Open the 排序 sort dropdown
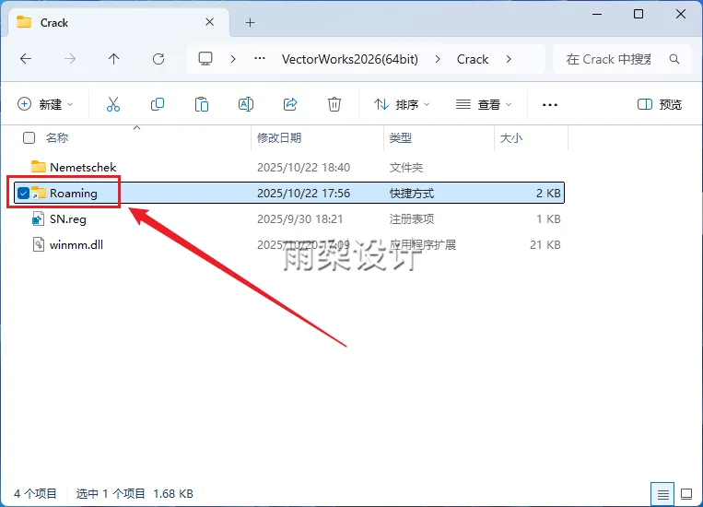Screen dimensions: 703x507 (x=402, y=104)
